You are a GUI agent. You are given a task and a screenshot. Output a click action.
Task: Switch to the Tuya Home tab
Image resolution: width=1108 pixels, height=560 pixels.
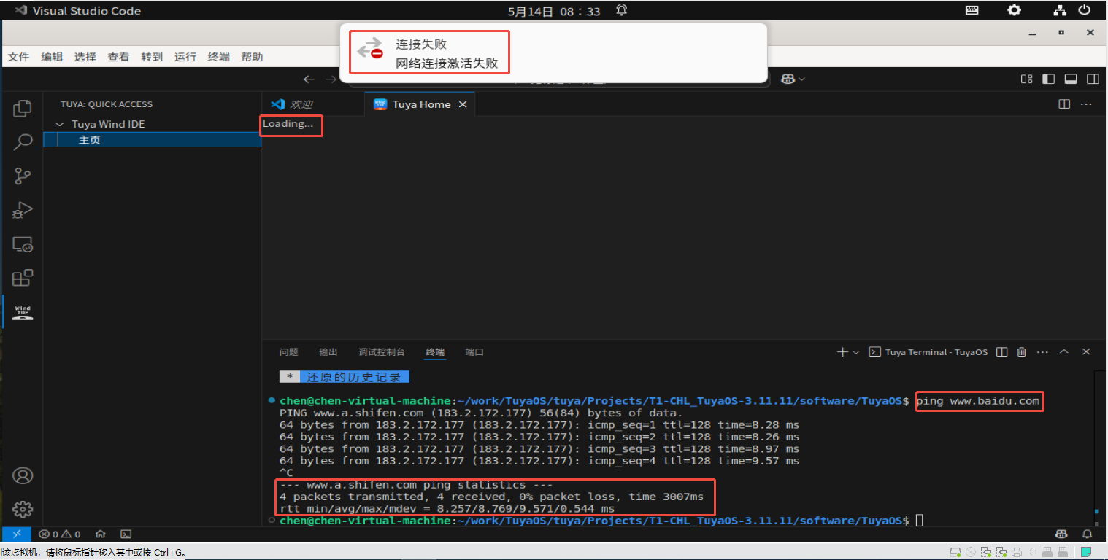420,104
